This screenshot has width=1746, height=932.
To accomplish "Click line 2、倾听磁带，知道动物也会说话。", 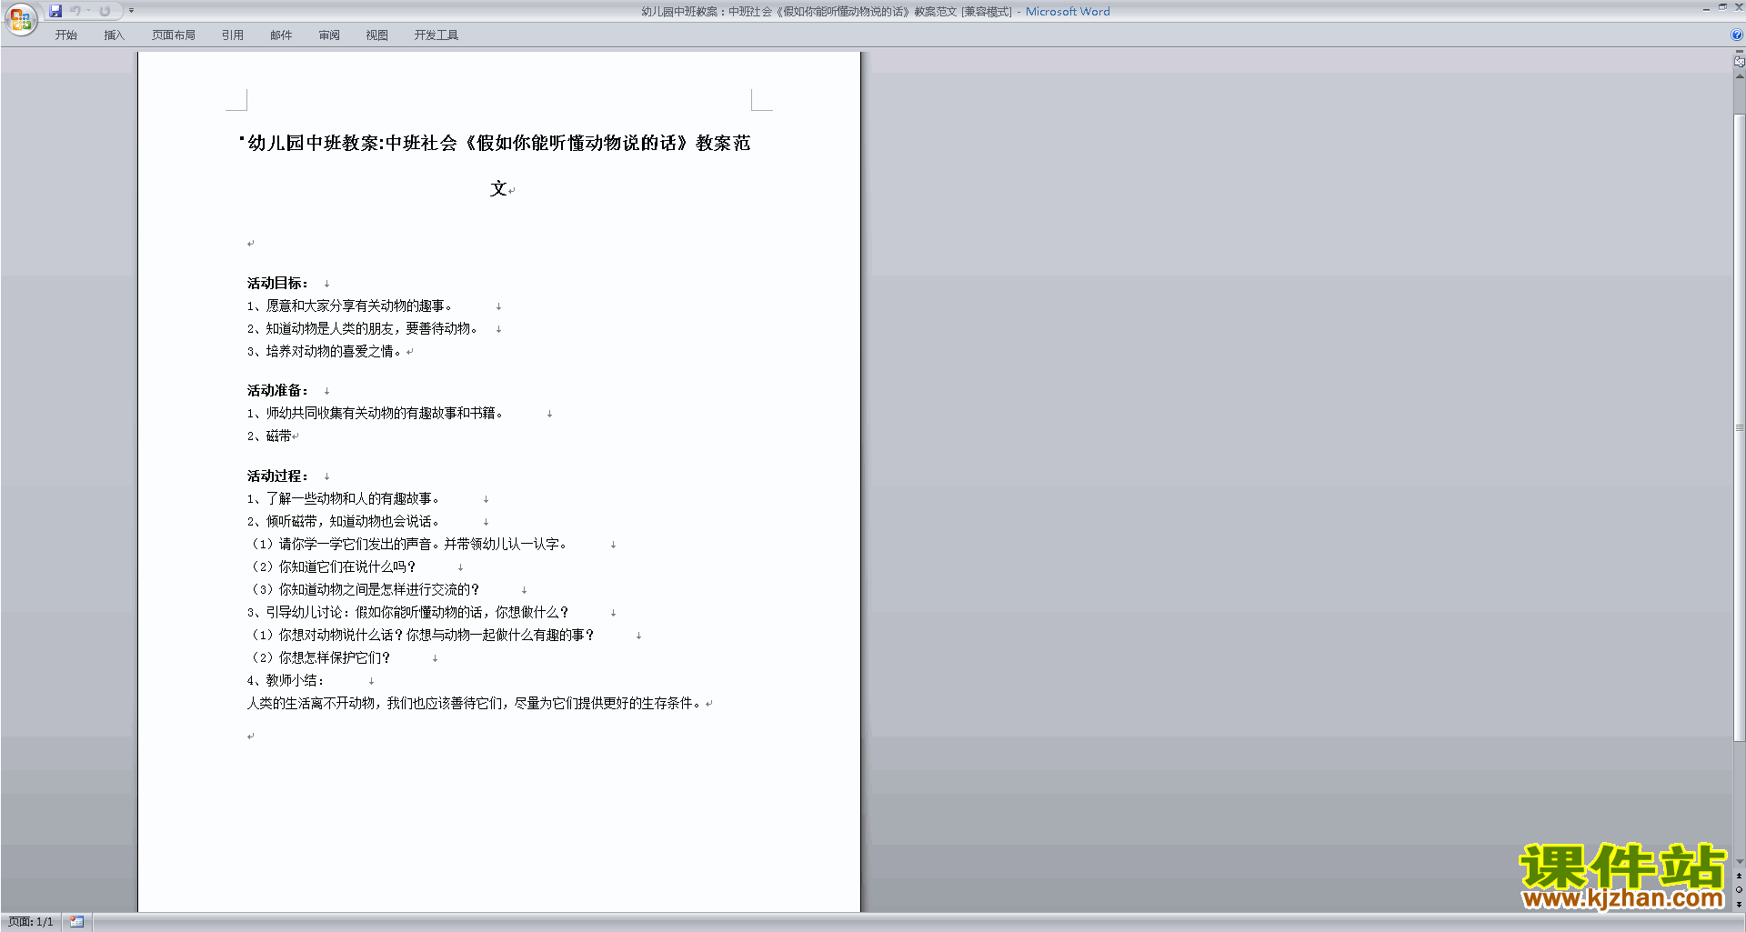I will pos(343,522).
